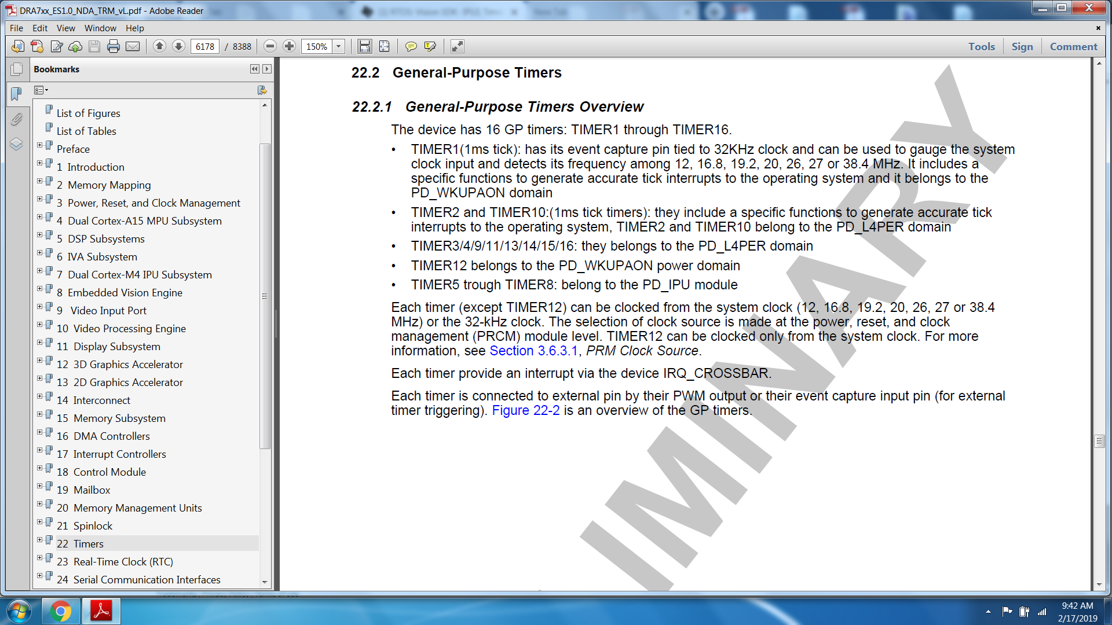Open Google Chrome from the taskbar
Image resolution: width=1112 pixels, height=625 pixels.
[x=61, y=611]
